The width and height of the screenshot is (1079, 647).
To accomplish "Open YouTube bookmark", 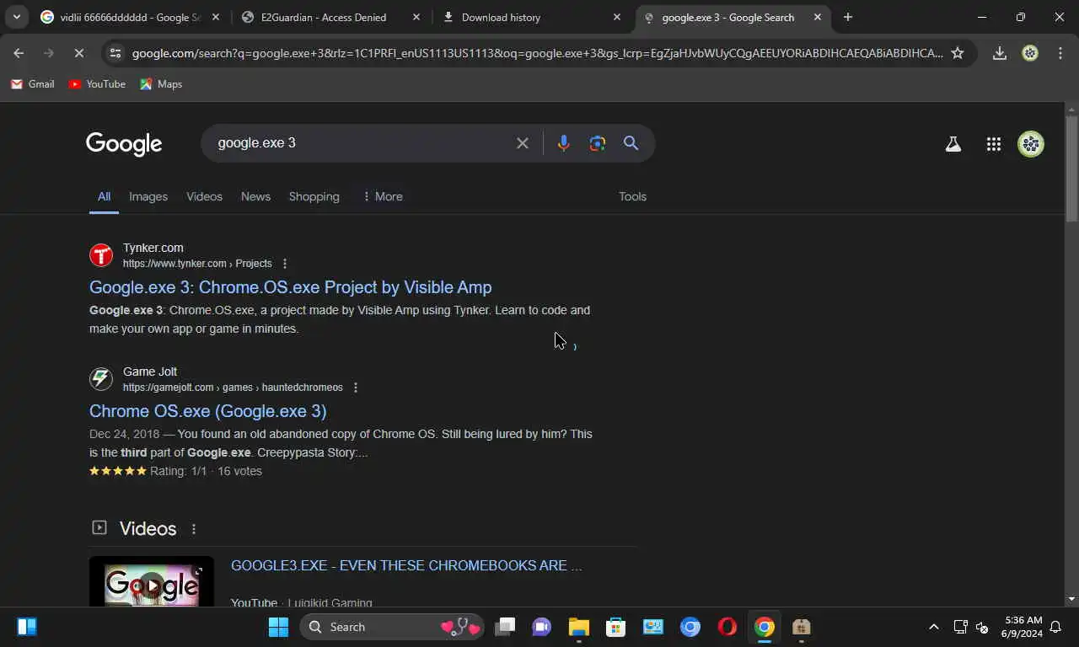I will (x=97, y=83).
